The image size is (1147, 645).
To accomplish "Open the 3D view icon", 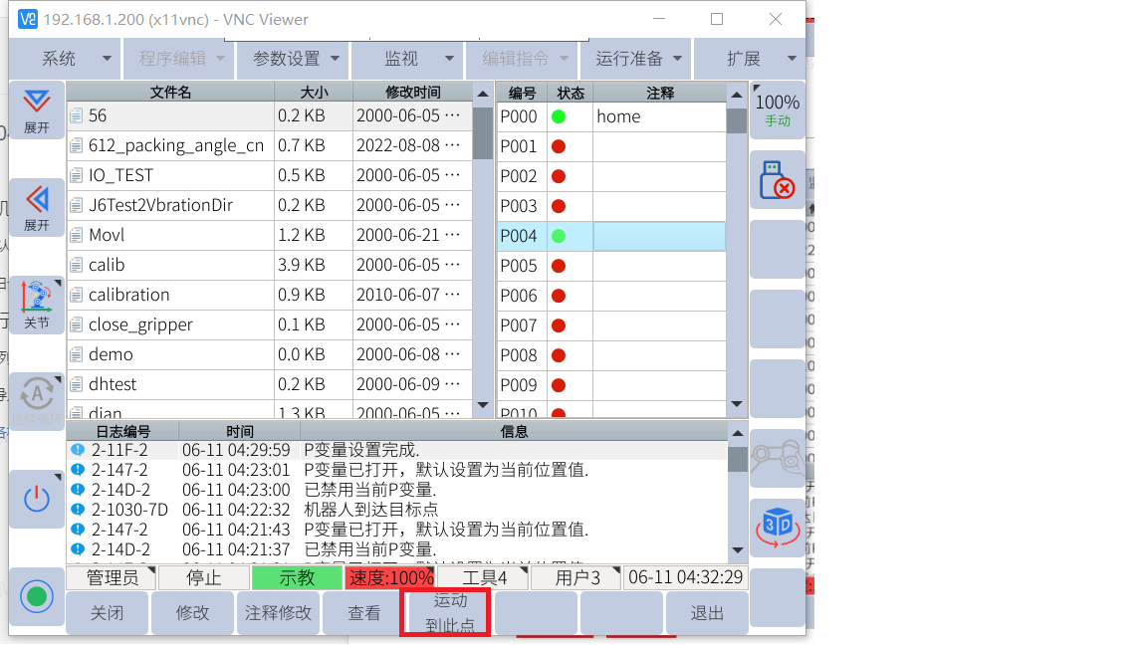I will tap(777, 527).
